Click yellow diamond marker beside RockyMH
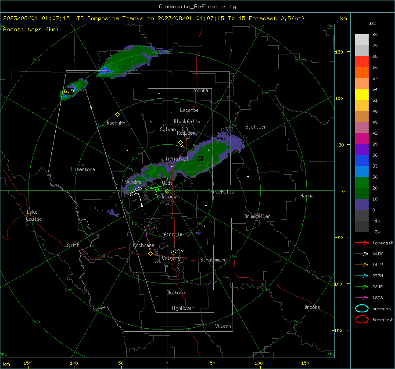The image size is (395, 369). tap(117, 115)
